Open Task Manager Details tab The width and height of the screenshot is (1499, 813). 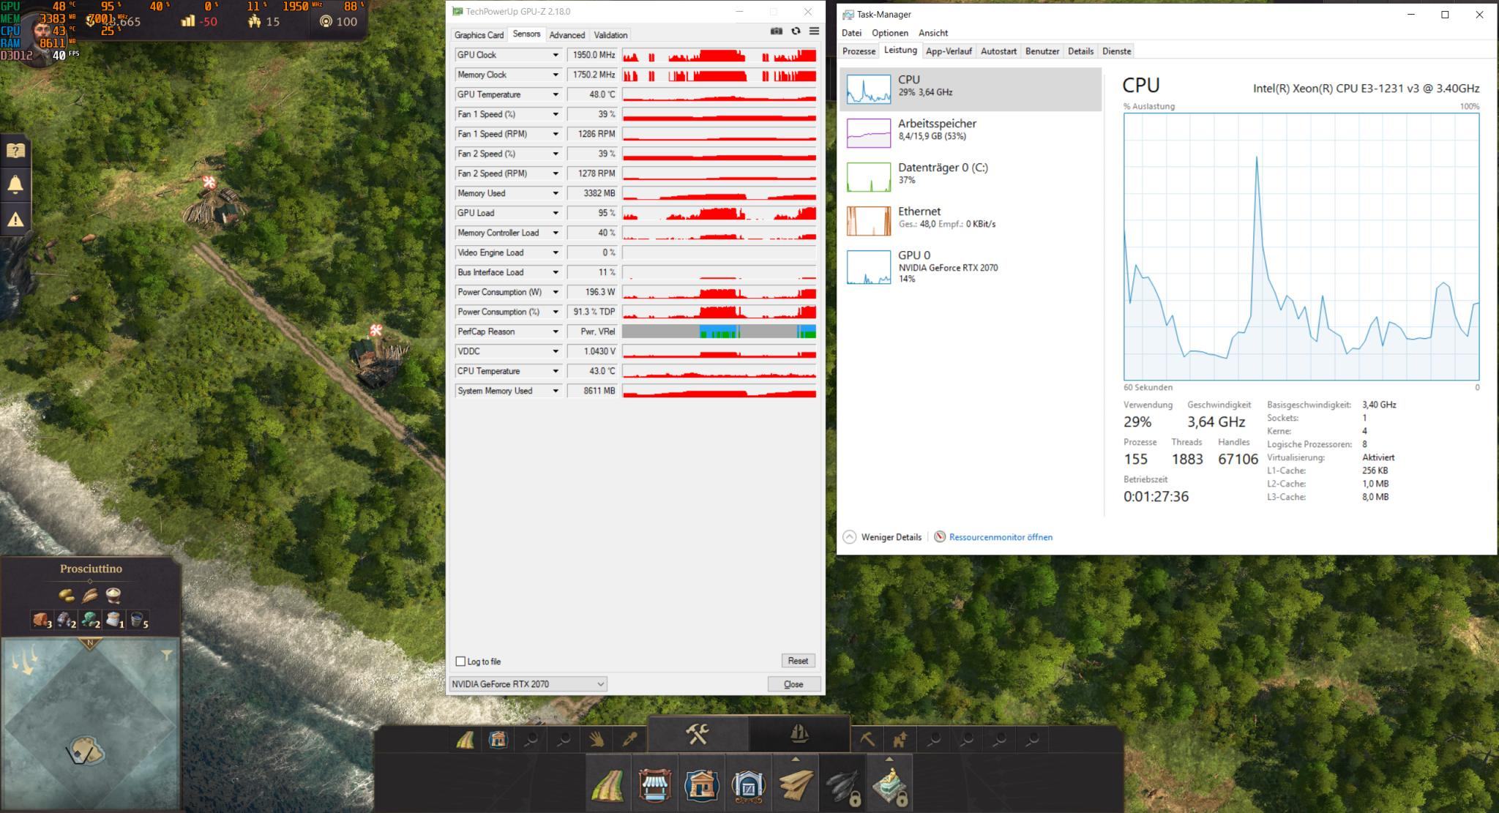[x=1080, y=51]
